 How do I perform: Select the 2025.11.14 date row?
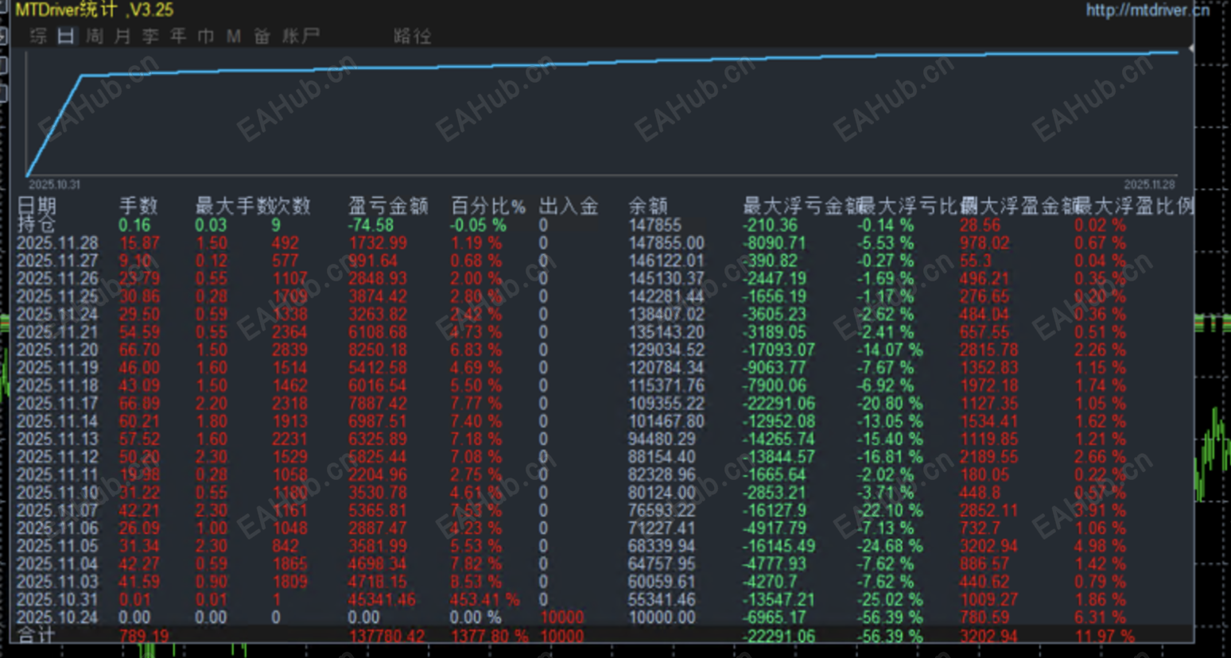coord(57,421)
